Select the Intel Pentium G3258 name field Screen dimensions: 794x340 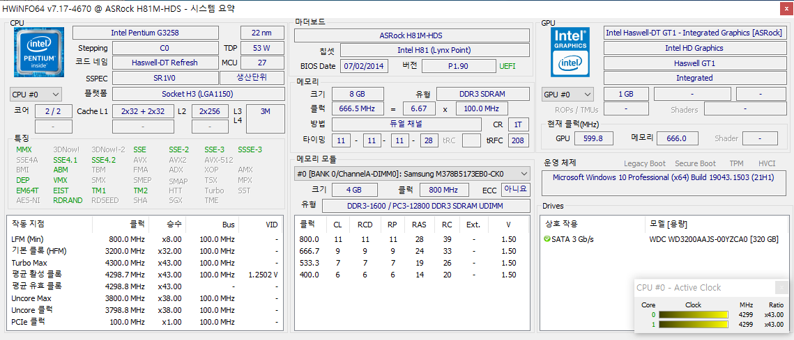(x=145, y=33)
